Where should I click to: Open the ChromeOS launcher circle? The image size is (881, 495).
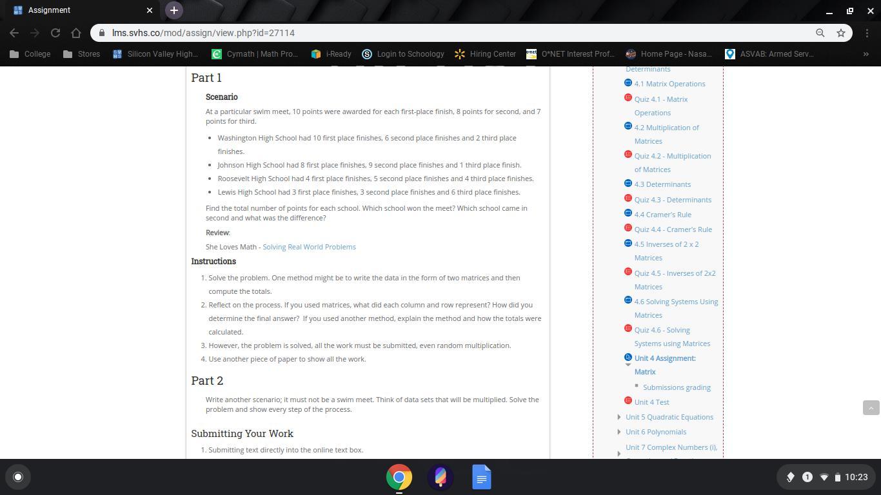click(x=18, y=477)
